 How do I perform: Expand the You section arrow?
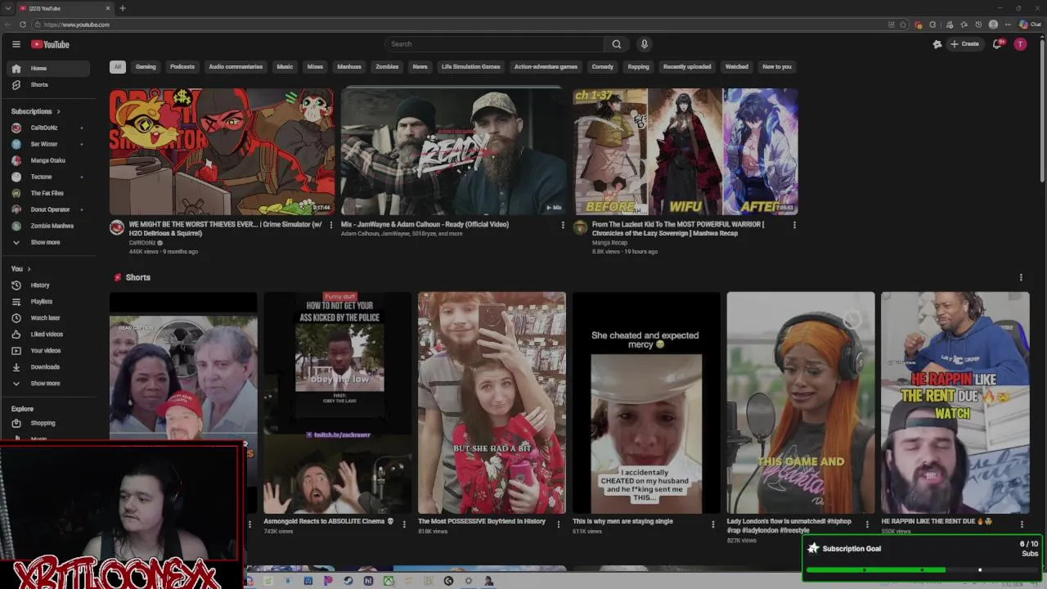[x=29, y=269]
